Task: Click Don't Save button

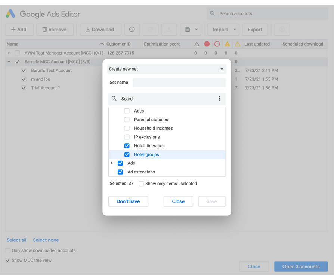Action: pos(128,201)
